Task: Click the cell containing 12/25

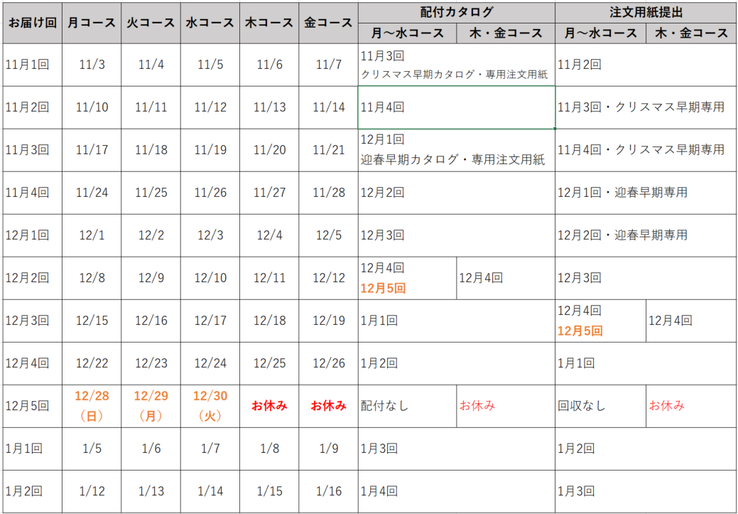Action: [269, 363]
